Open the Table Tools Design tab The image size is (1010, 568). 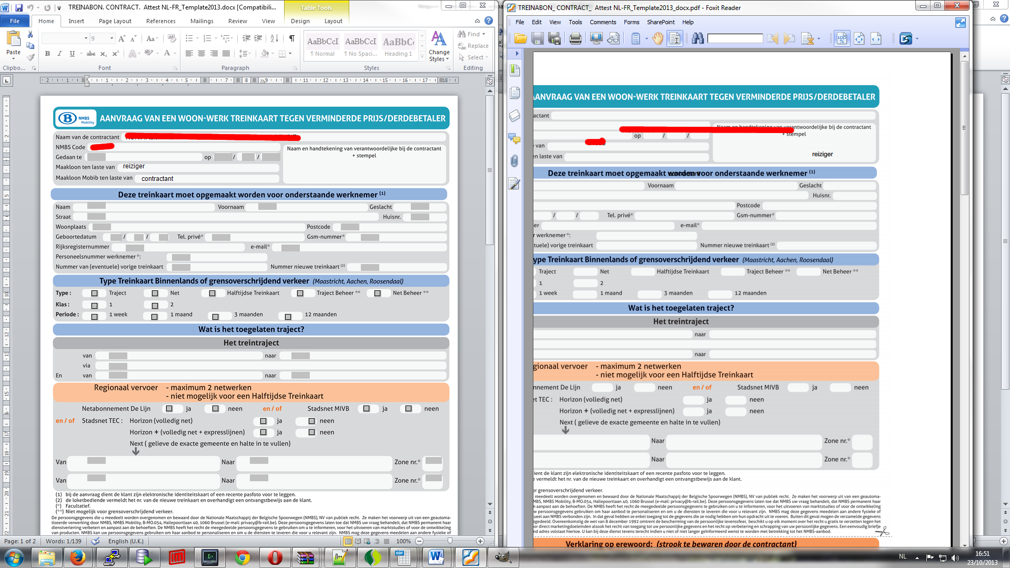[x=300, y=21]
